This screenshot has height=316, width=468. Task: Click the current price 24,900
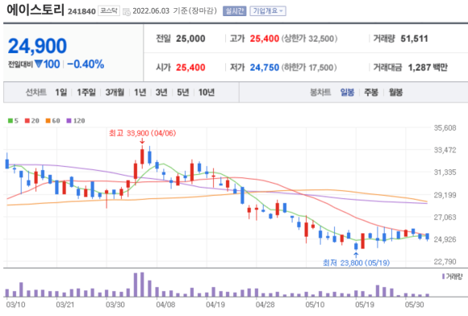37,46
